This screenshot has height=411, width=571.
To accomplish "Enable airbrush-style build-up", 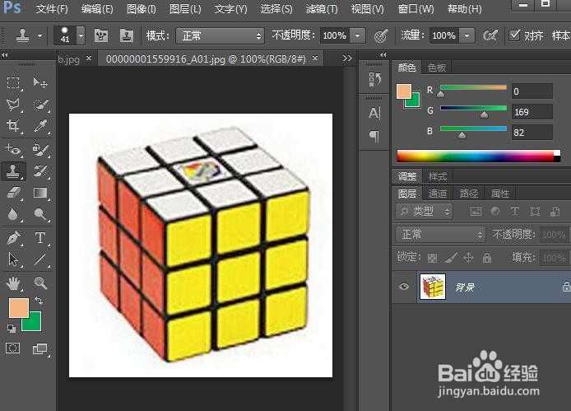I will point(490,35).
